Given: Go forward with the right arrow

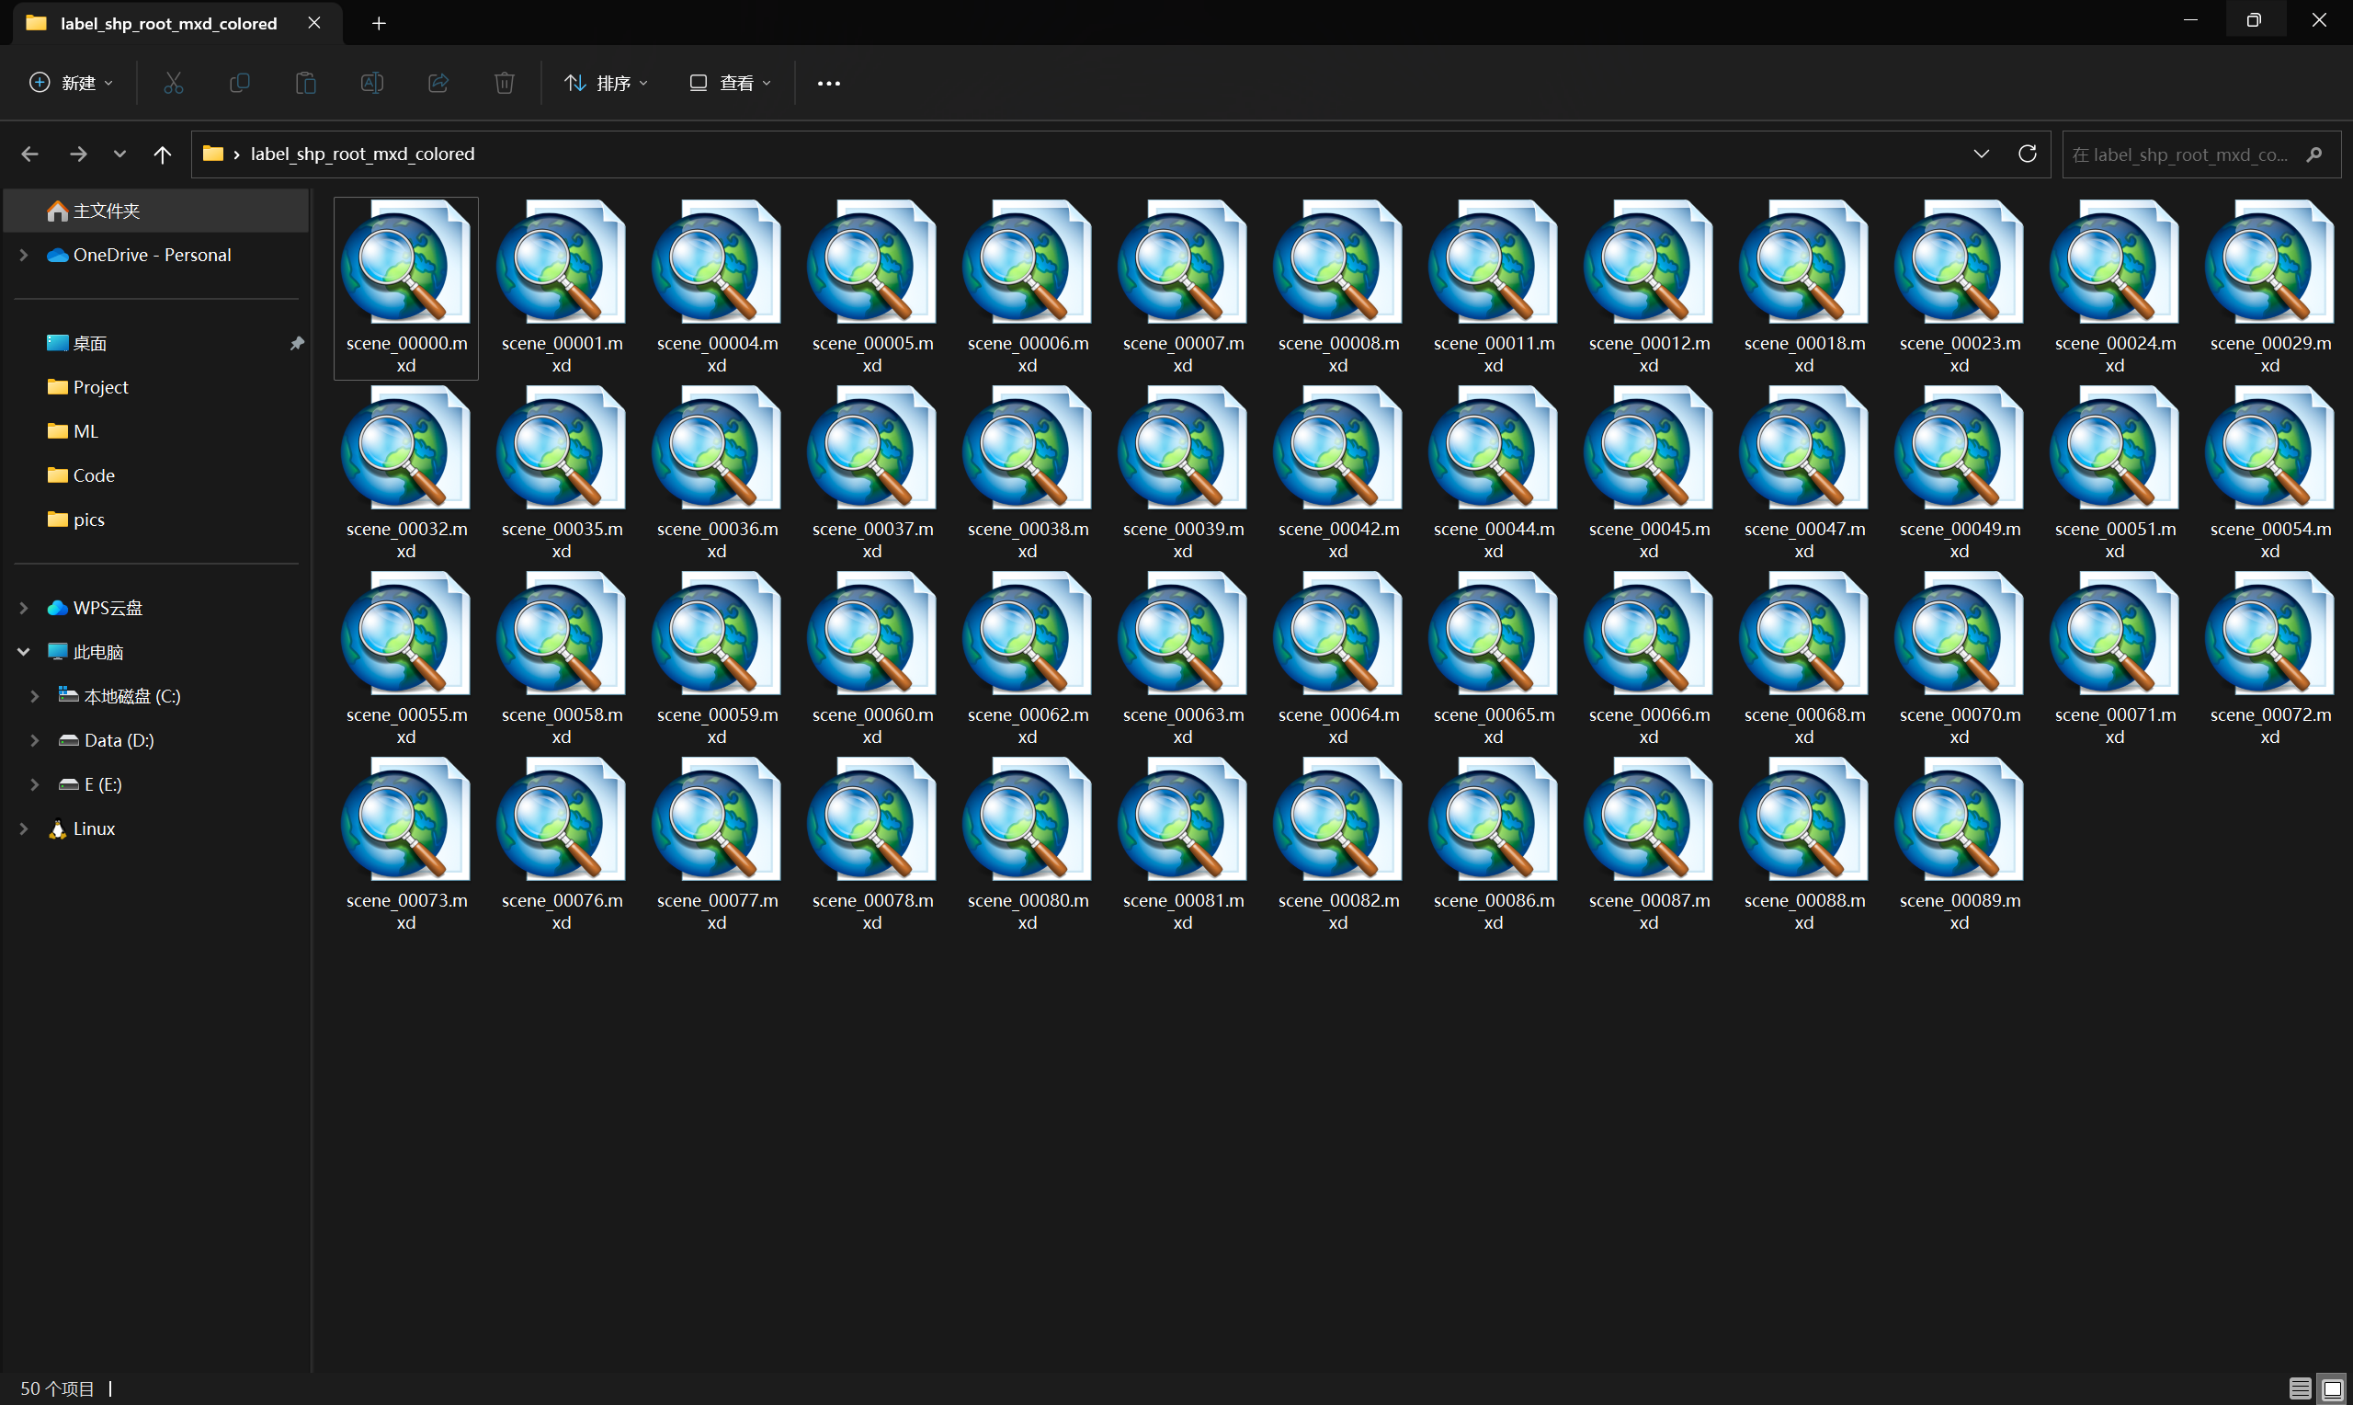Looking at the screenshot, I should pyautogui.click(x=78, y=154).
